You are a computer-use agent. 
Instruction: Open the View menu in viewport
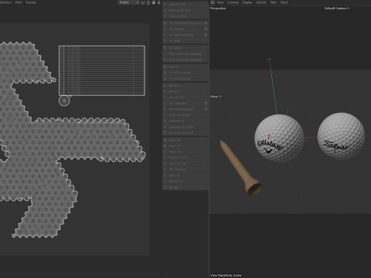(x=220, y=2)
